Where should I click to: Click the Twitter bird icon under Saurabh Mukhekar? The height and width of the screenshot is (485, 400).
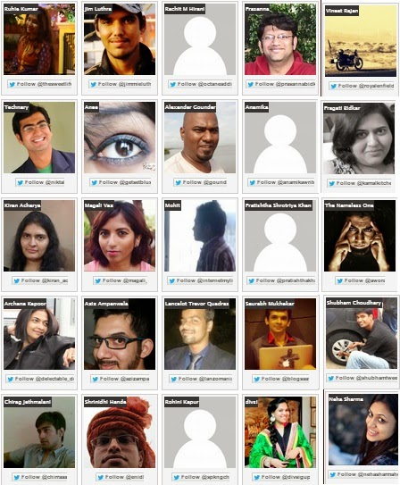coord(257,379)
